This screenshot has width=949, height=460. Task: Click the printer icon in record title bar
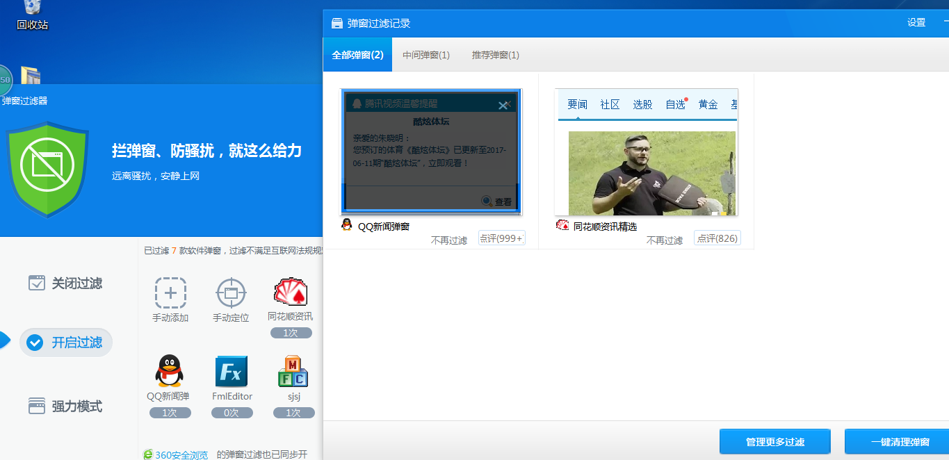click(x=337, y=23)
